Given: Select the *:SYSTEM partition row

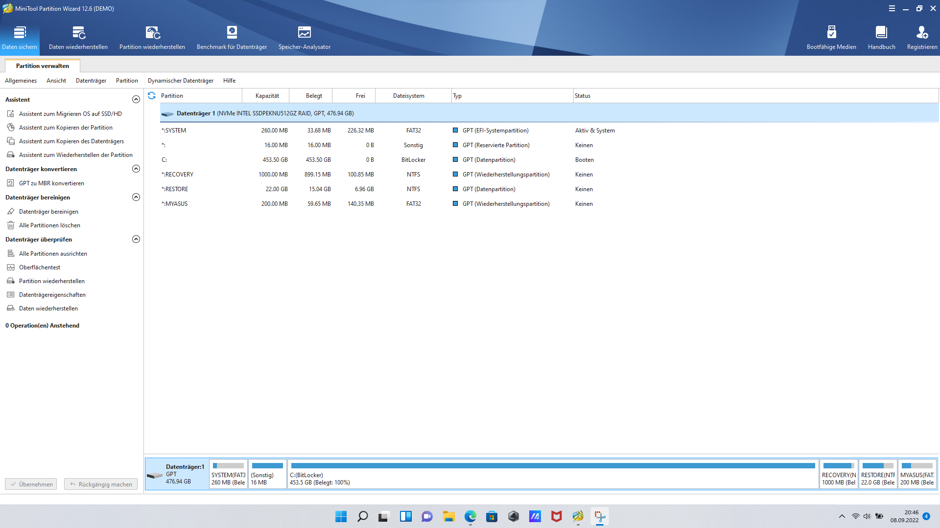Looking at the screenshot, I should tap(549, 131).
